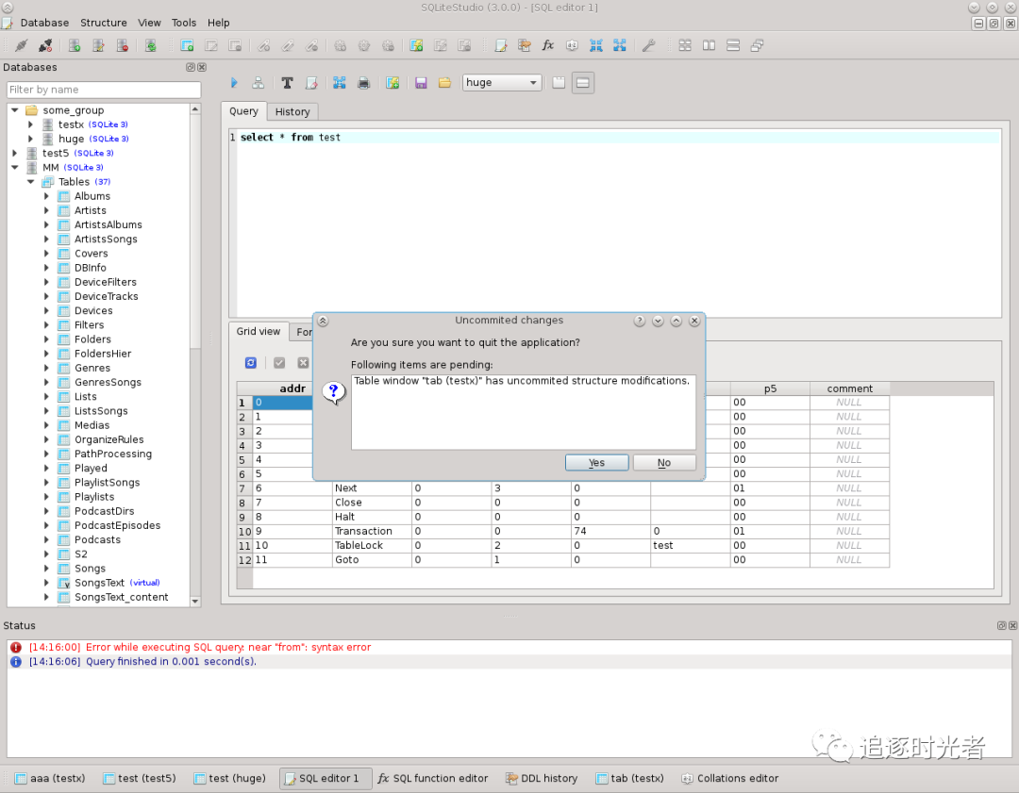
Task: Click the Create table toolbar icon
Action: pyautogui.click(x=187, y=45)
